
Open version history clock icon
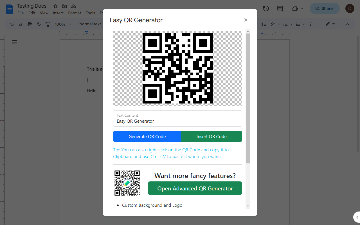(266, 8)
